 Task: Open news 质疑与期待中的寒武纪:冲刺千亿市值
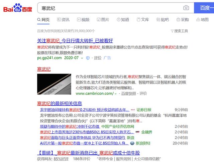[x=70, y=126]
